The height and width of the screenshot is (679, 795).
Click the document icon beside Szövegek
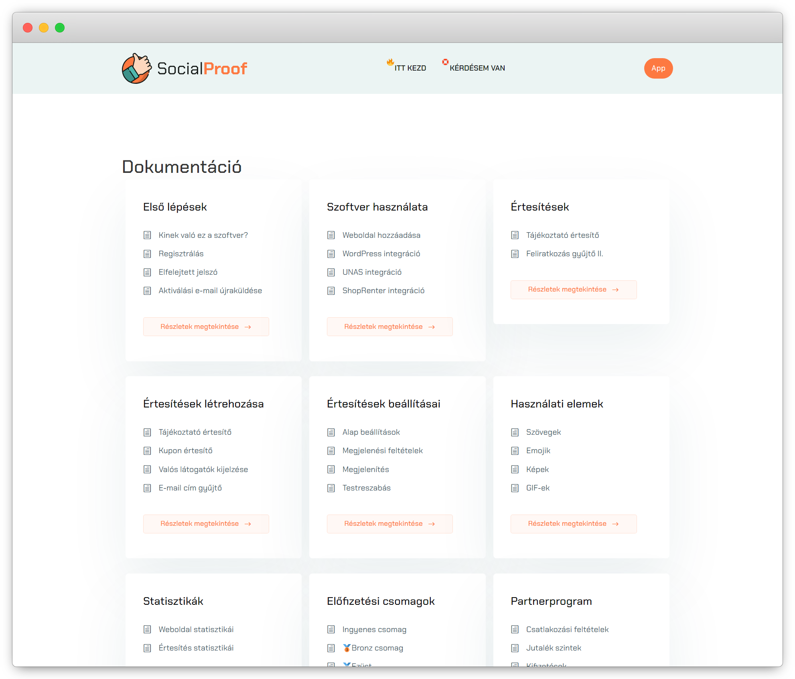click(515, 432)
